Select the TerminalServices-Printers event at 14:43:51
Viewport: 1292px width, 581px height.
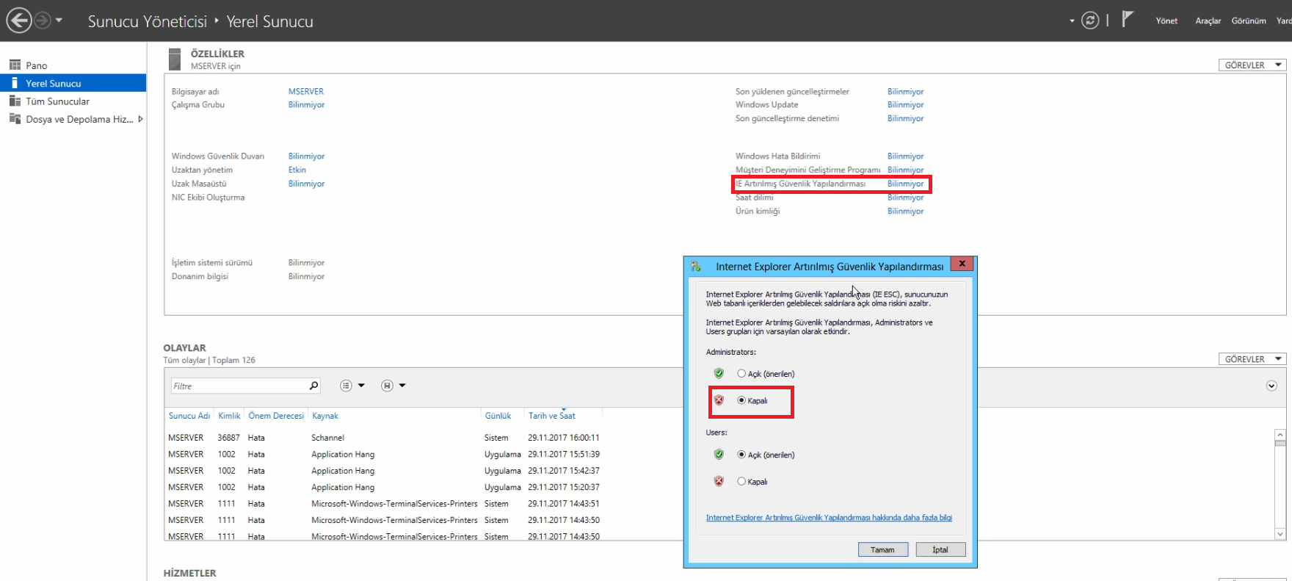click(x=384, y=504)
